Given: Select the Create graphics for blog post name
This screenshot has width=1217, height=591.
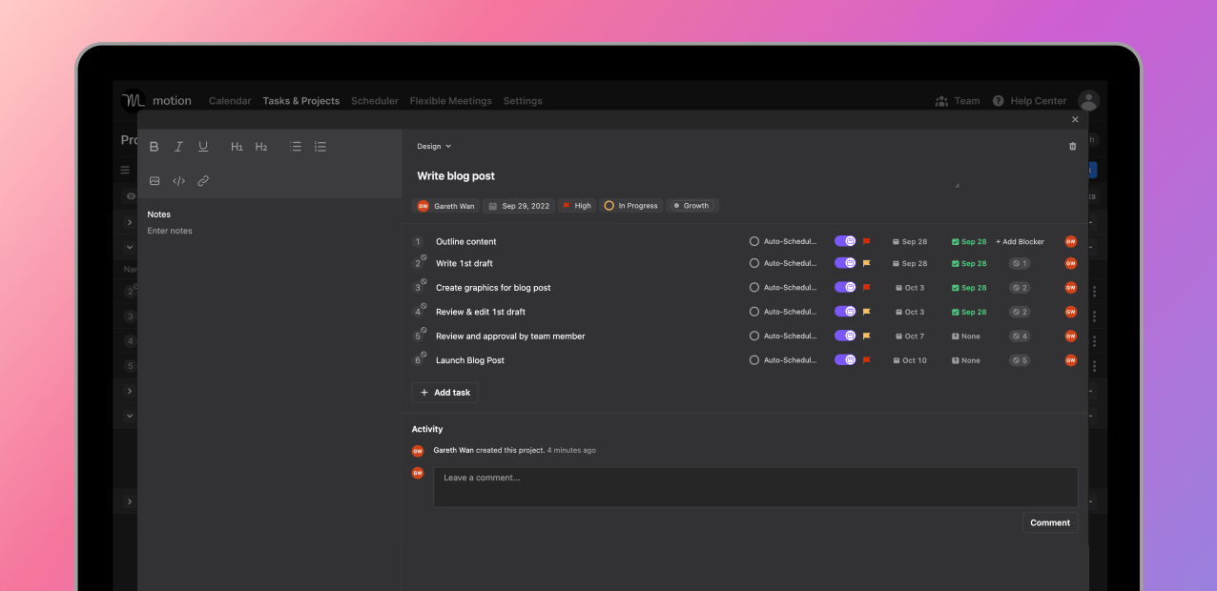Looking at the screenshot, I should click(x=493, y=287).
